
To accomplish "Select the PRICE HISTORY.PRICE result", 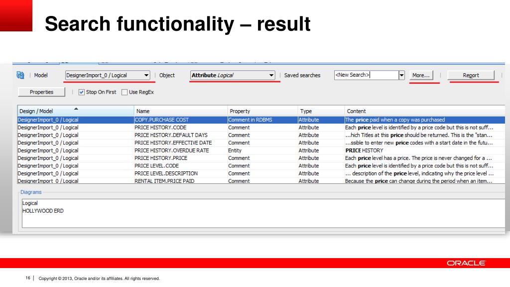I will click(x=261, y=158).
